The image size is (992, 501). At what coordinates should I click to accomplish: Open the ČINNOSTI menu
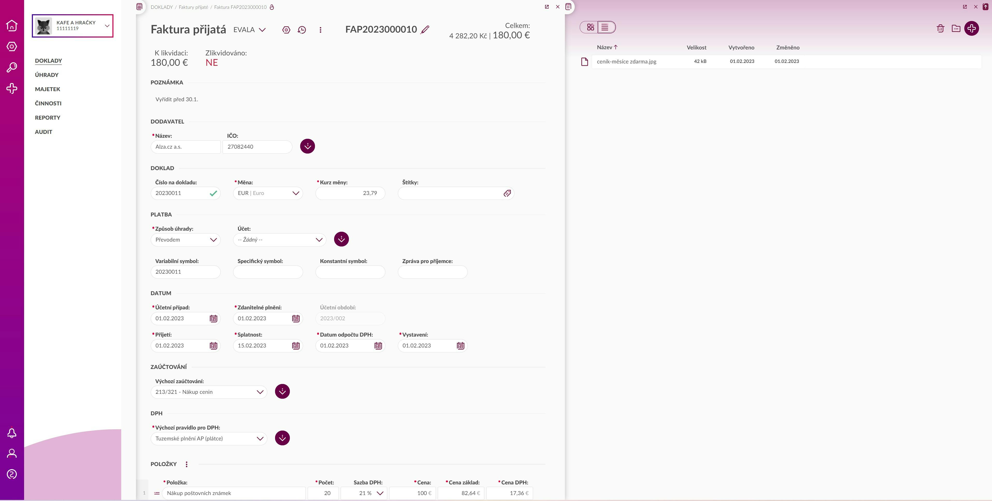click(x=48, y=104)
